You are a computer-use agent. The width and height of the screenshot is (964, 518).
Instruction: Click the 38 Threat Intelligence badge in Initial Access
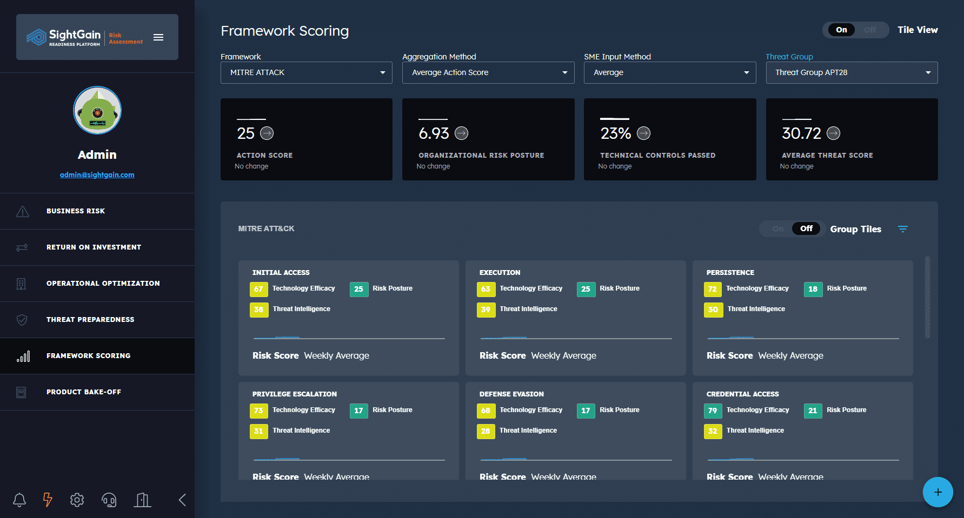coord(259,310)
